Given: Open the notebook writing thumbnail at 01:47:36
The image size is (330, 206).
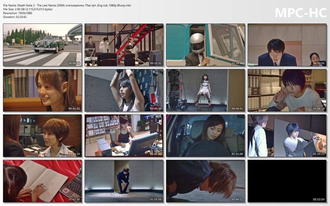Looking at the screenshot, I should click(x=43, y=181).
